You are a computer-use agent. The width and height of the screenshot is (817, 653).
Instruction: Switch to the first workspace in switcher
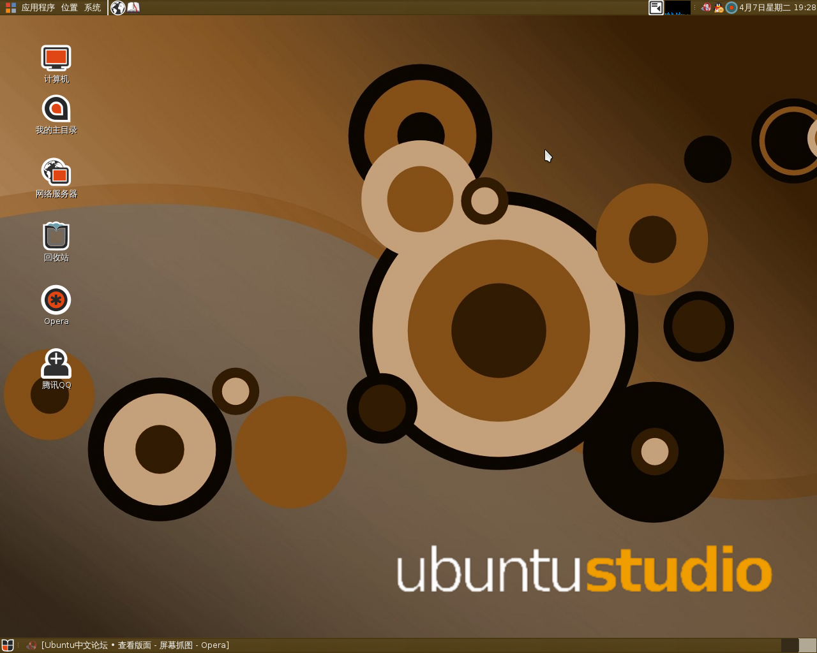coord(790,645)
